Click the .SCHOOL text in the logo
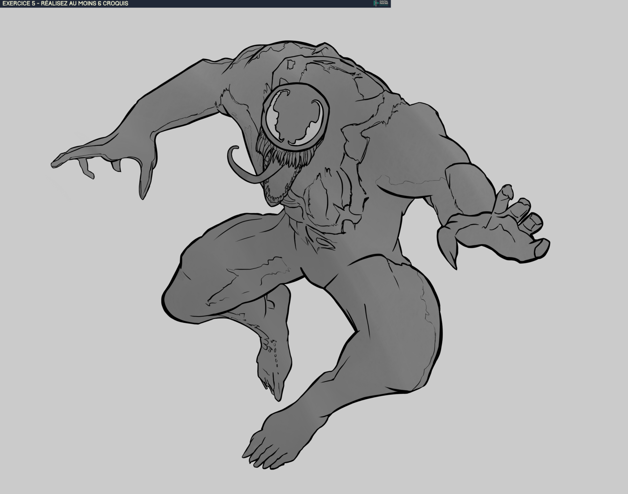 (384, 5)
